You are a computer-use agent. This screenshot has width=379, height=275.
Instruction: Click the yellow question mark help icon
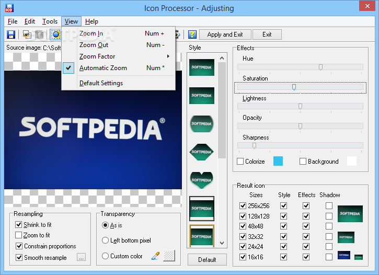(192, 35)
